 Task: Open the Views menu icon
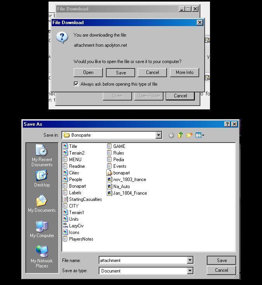click(200, 135)
